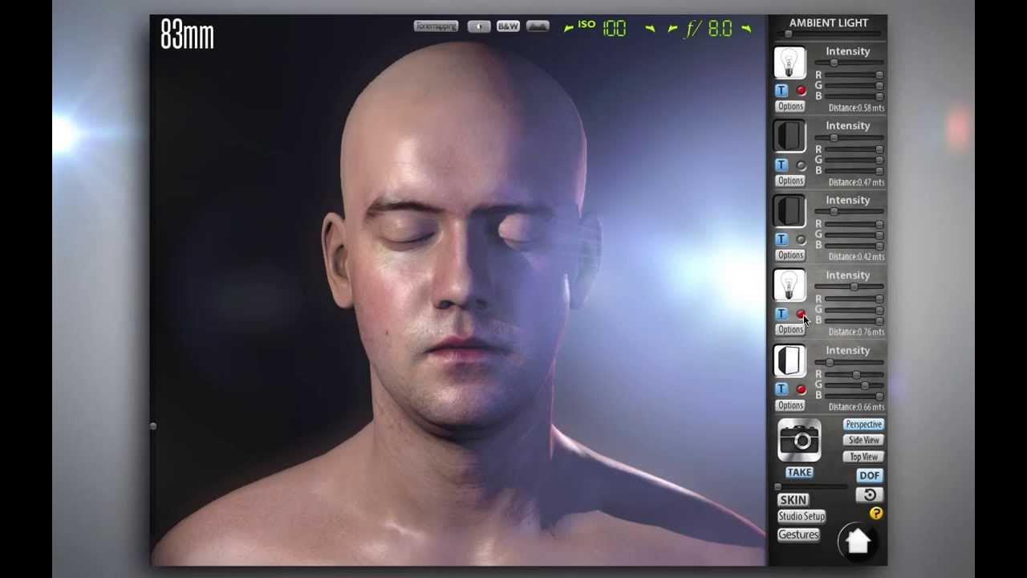Click the Ambient Light slider

tap(828, 34)
